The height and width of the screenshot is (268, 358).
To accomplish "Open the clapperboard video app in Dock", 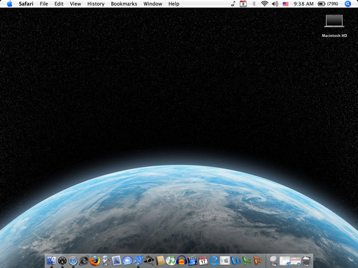I will click(x=192, y=260).
